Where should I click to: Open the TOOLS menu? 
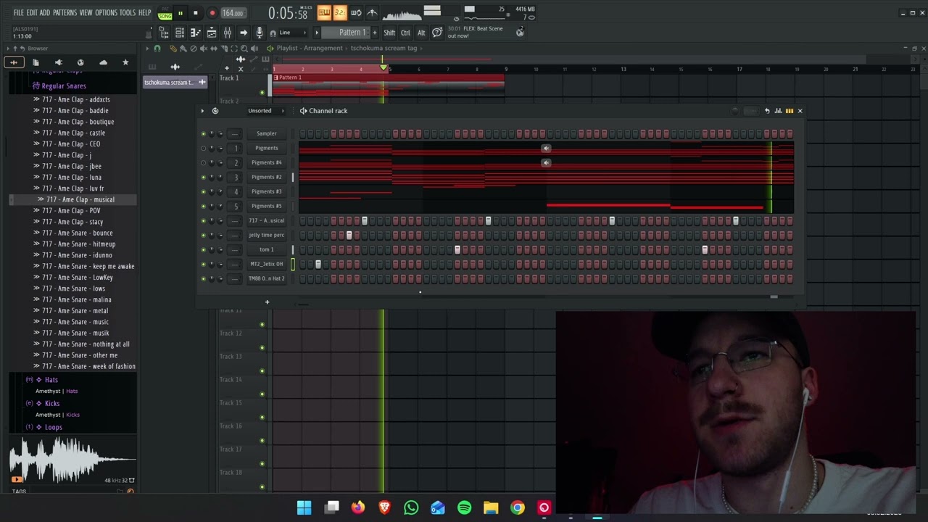click(x=127, y=12)
